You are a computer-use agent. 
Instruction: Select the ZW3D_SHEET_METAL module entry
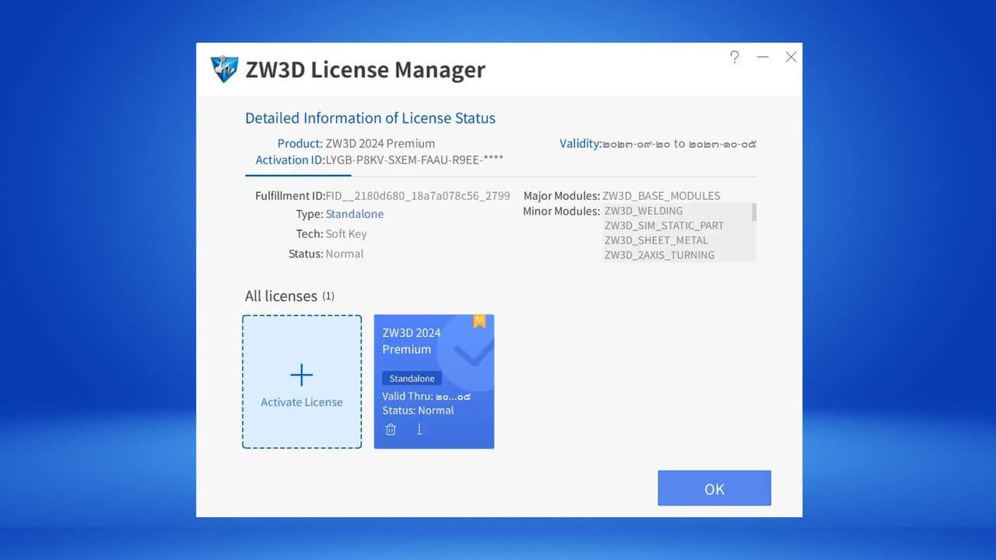(x=656, y=240)
